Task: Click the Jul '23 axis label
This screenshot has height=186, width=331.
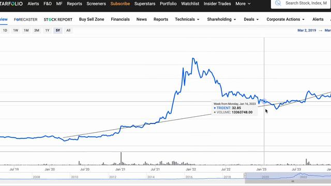Action: [x=296, y=169]
